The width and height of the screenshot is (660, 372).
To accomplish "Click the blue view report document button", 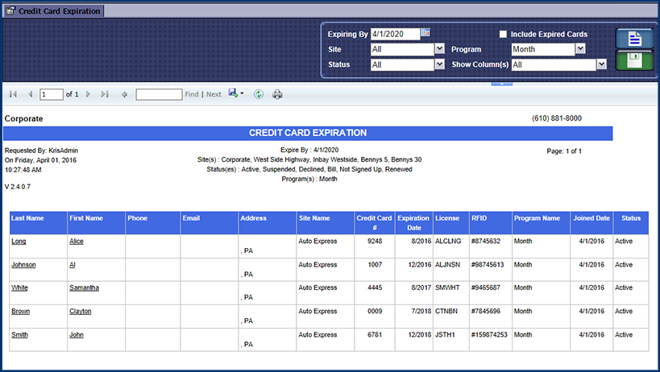I will [x=633, y=38].
